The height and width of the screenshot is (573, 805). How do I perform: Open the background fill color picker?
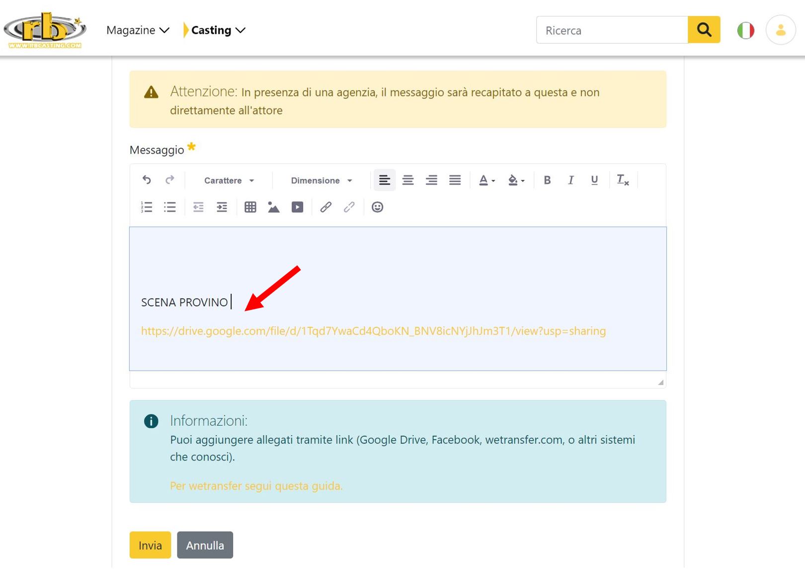pyautogui.click(x=516, y=180)
